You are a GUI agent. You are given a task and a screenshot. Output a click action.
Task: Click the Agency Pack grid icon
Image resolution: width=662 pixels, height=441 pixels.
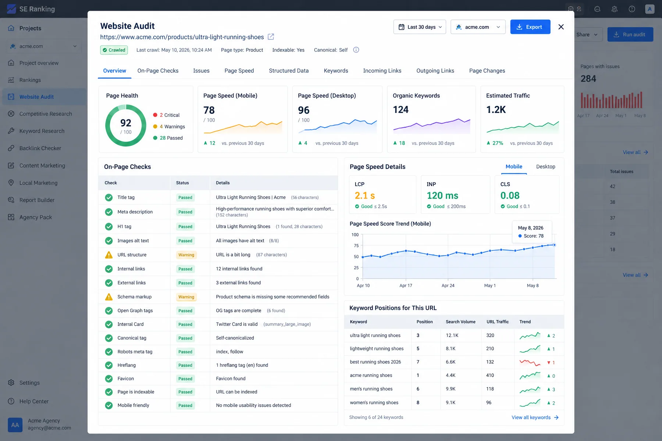11,217
